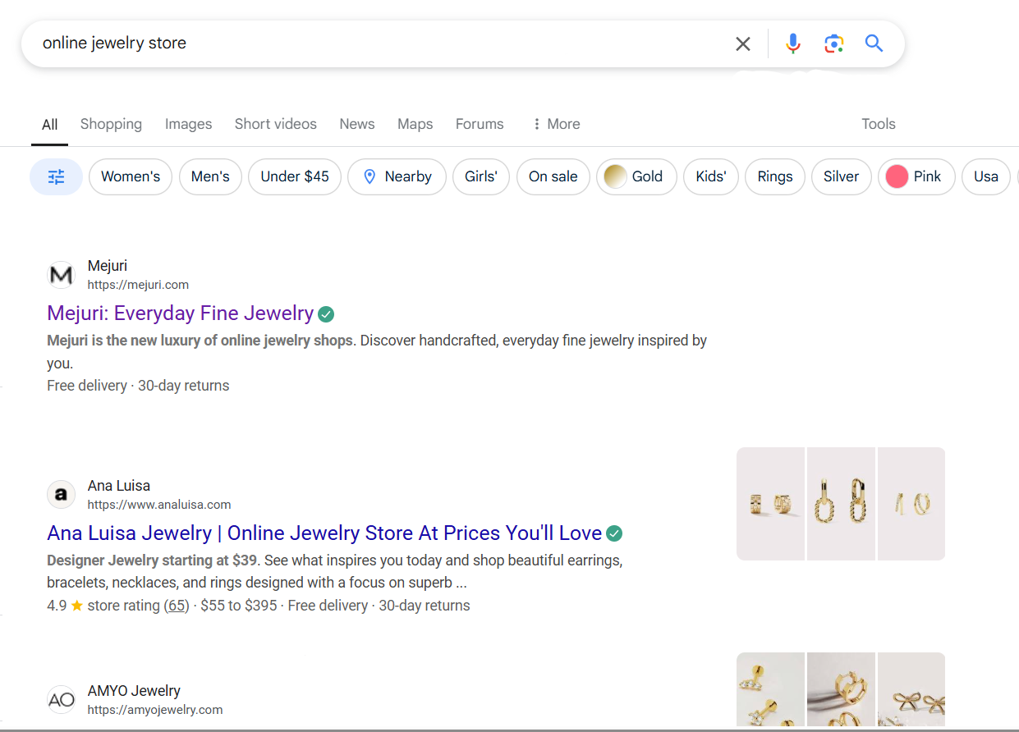Clear the search box with X icon
This screenshot has height=732, width=1019.
coord(742,43)
